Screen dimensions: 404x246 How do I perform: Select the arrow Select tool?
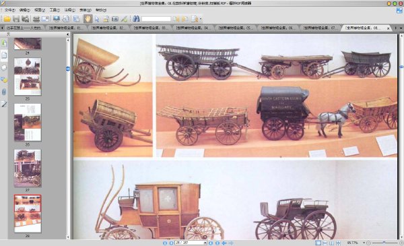(97, 19)
